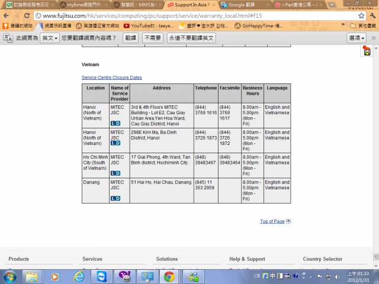The height and width of the screenshot is (284, 379).
Task: Launch Internet Explorer from taskbar
Action: pos(79,277)
